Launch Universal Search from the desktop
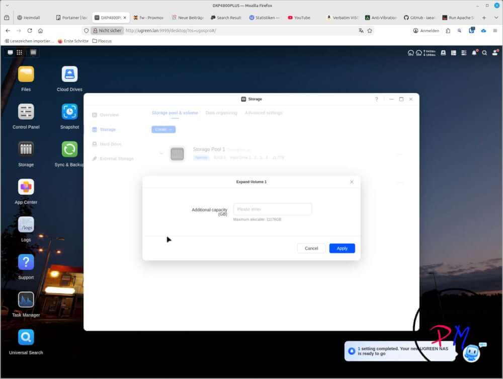 click(26, 337)
